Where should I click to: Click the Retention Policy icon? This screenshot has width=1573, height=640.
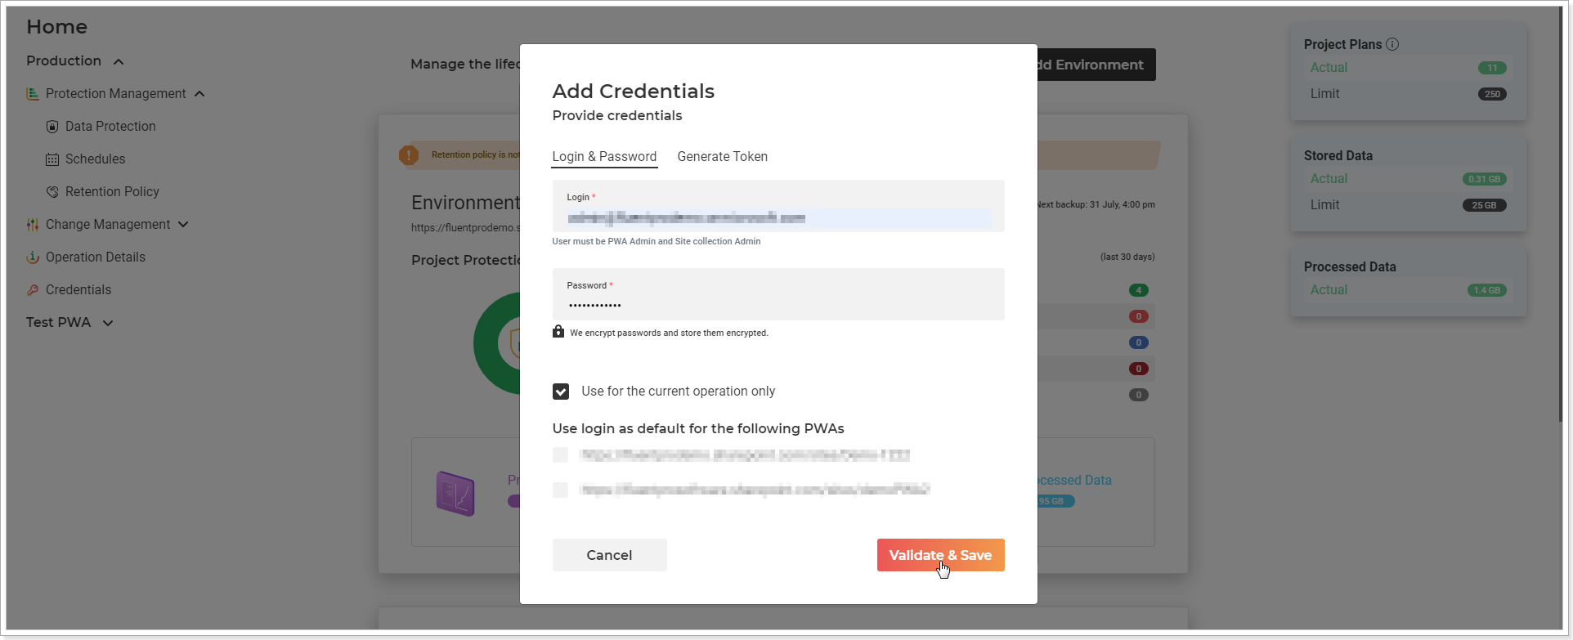pyautogui.click(x=52, y=192)
